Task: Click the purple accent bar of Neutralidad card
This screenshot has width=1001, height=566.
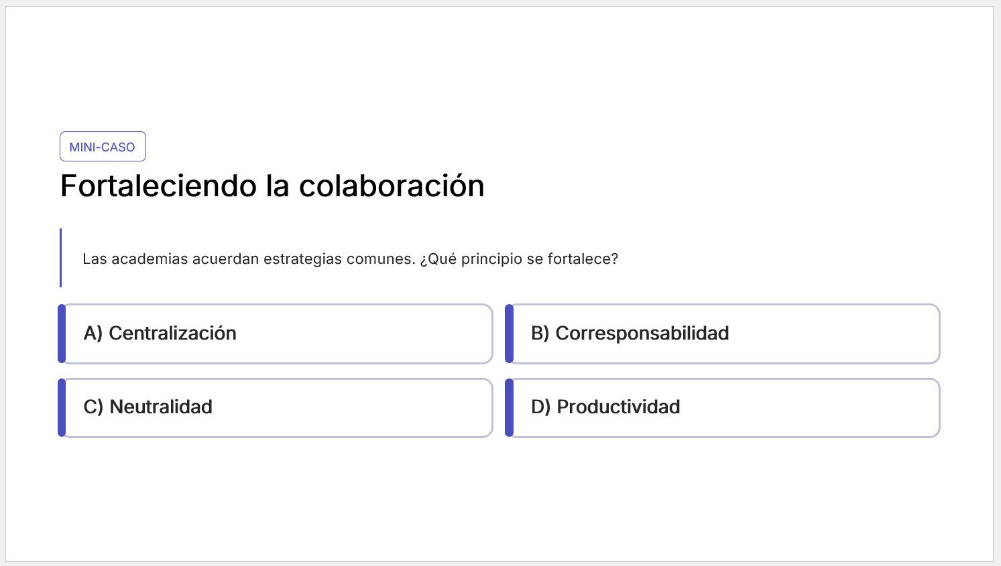Action: [62, 407]
